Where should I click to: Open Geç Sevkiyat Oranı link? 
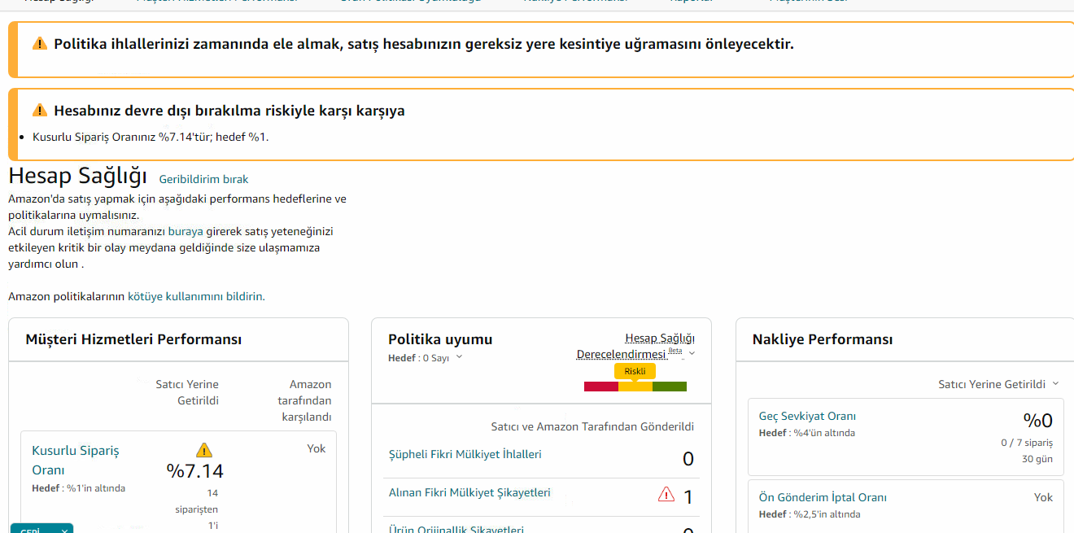click(x=807, y=416)
